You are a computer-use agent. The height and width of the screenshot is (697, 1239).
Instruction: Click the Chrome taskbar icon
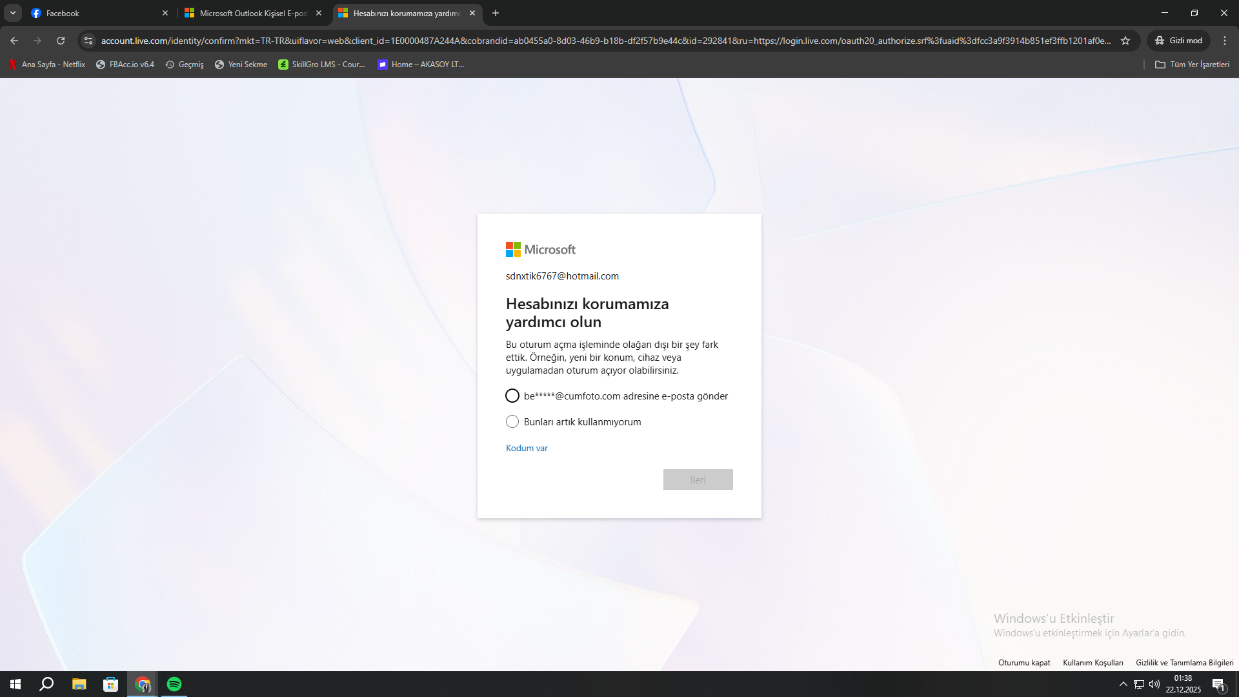(x=143, y=684)
